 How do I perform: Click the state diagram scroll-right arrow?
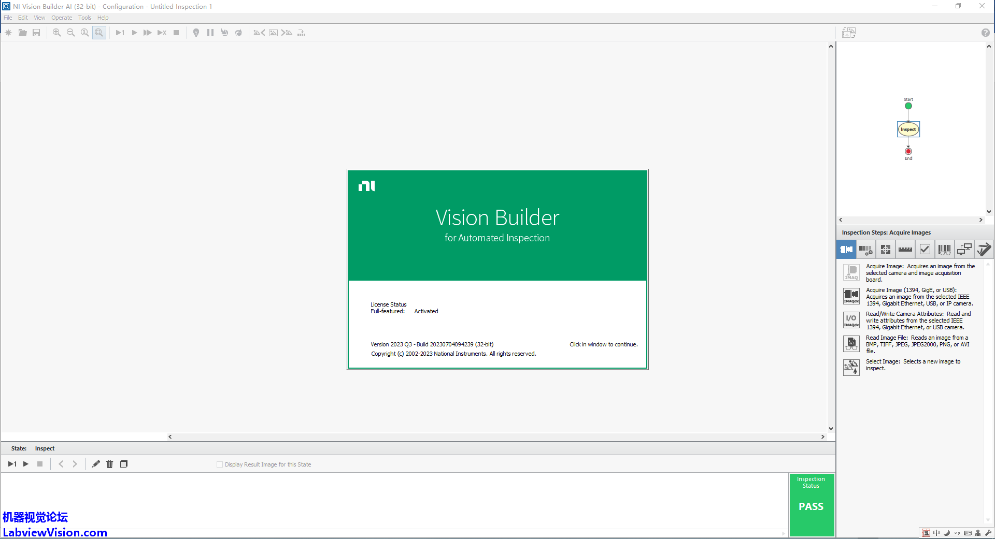[x=980, y=220]
